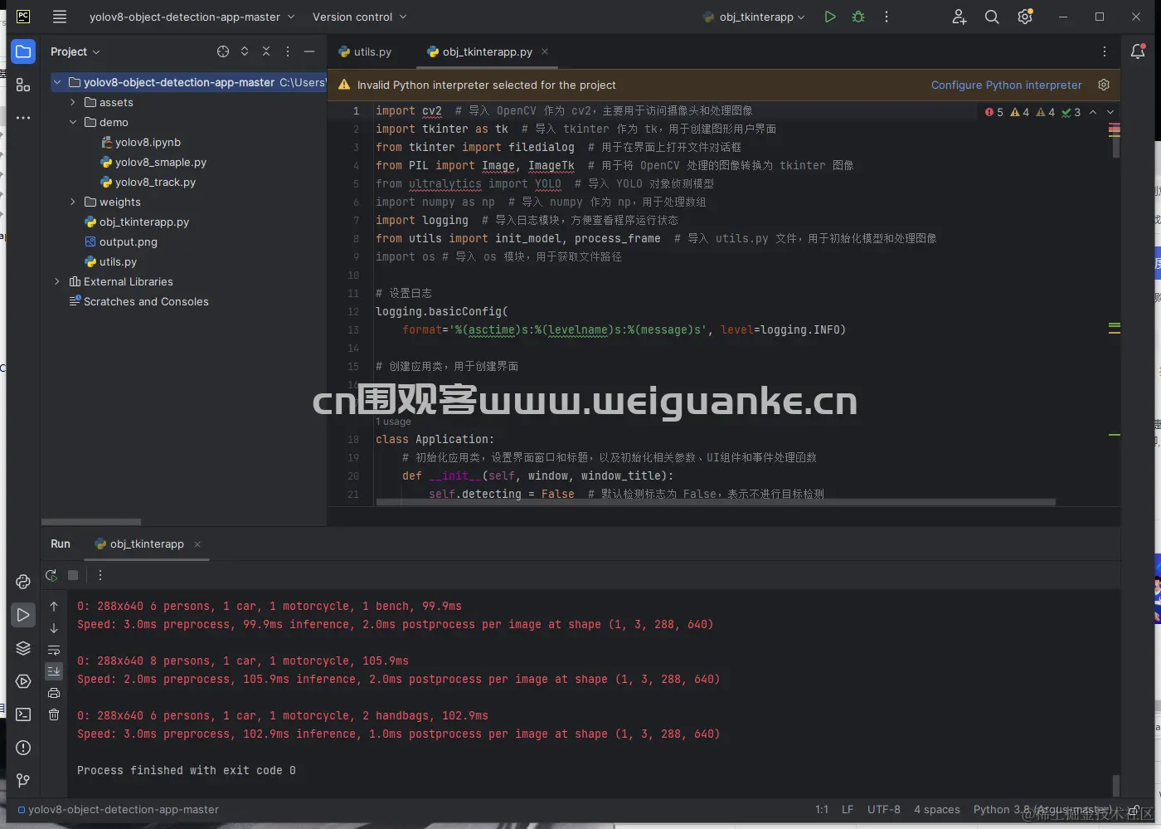
Task: Collapse all in Project panel
Action: point(266,51)
